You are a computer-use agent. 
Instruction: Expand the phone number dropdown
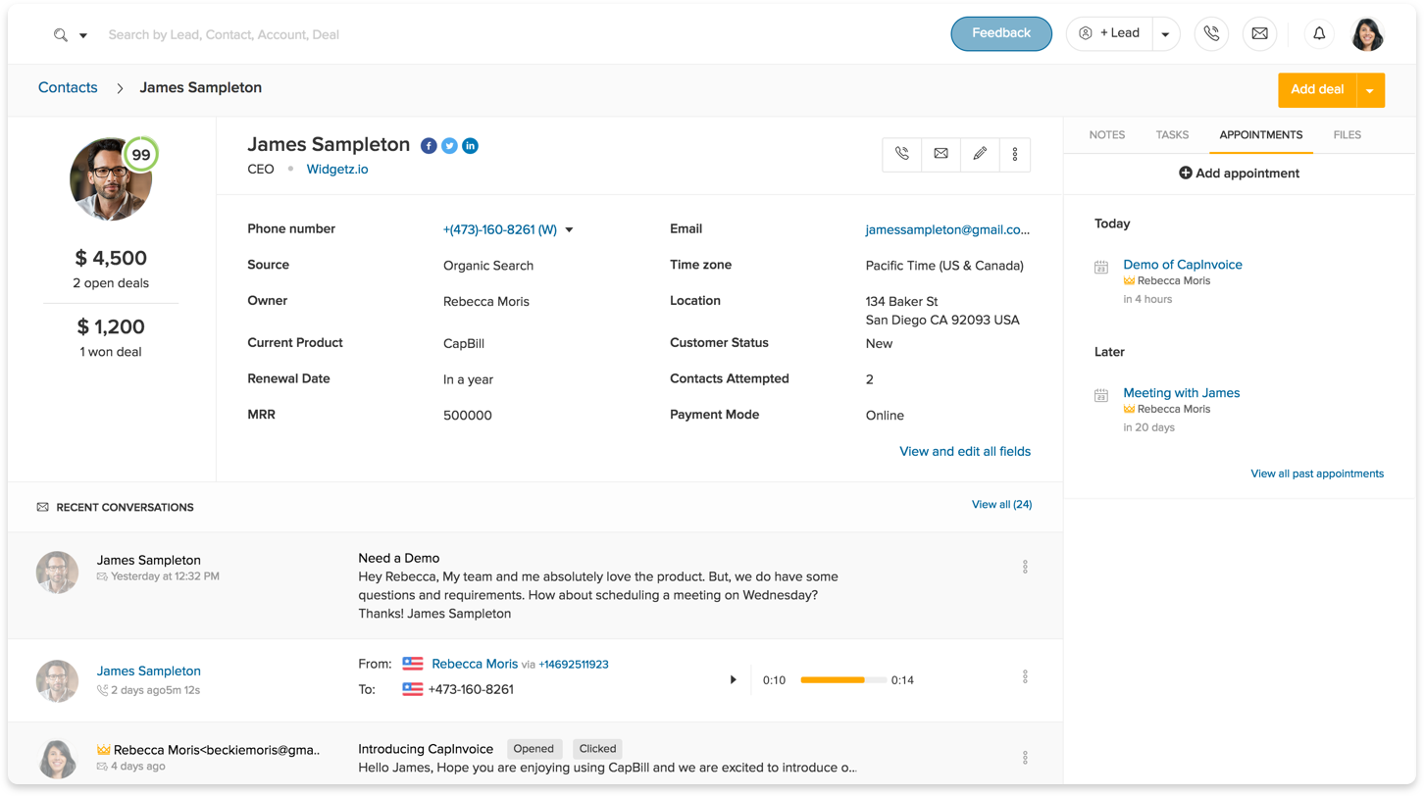point(569,230)
